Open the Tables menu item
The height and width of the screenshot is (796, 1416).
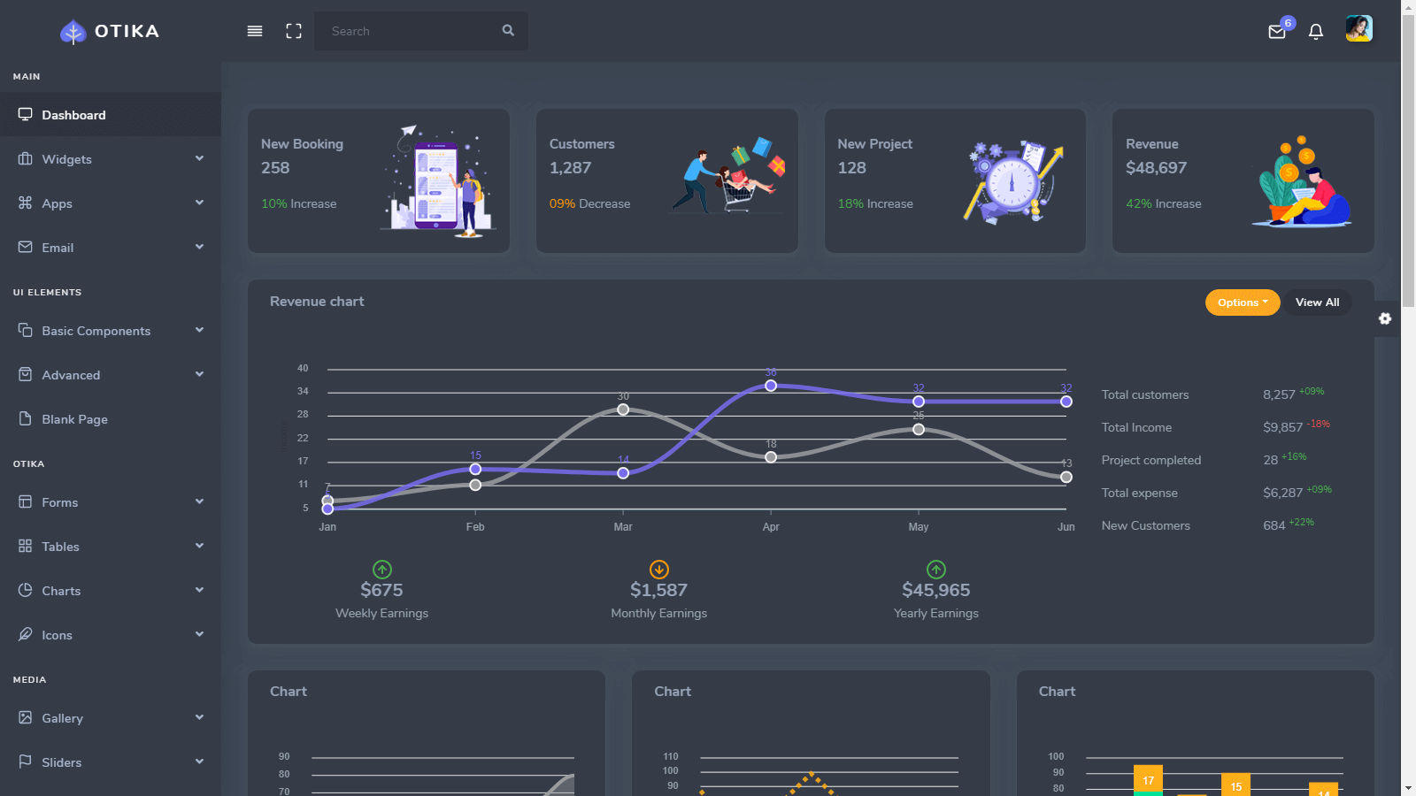(111, 546)
